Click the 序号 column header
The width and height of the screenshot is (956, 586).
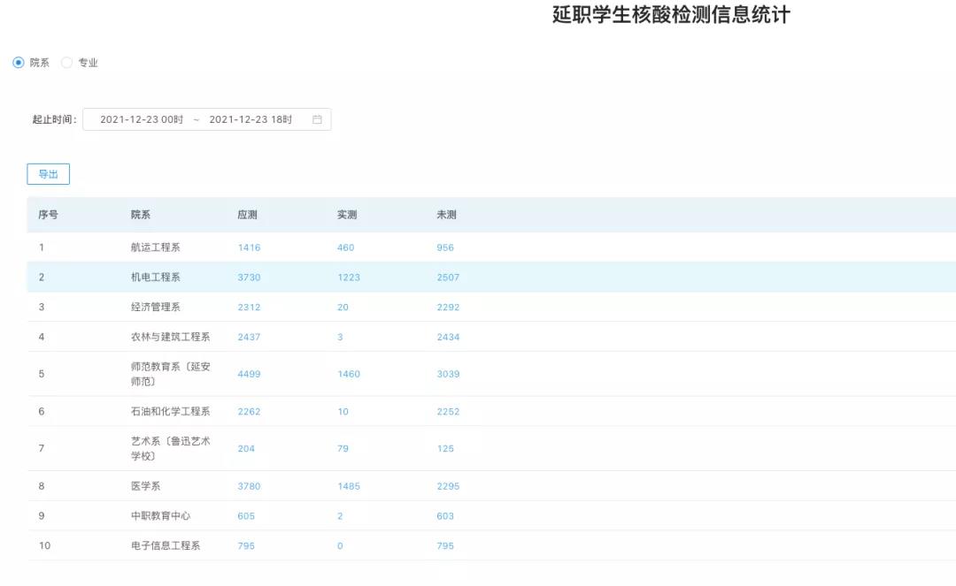point(48,214)
